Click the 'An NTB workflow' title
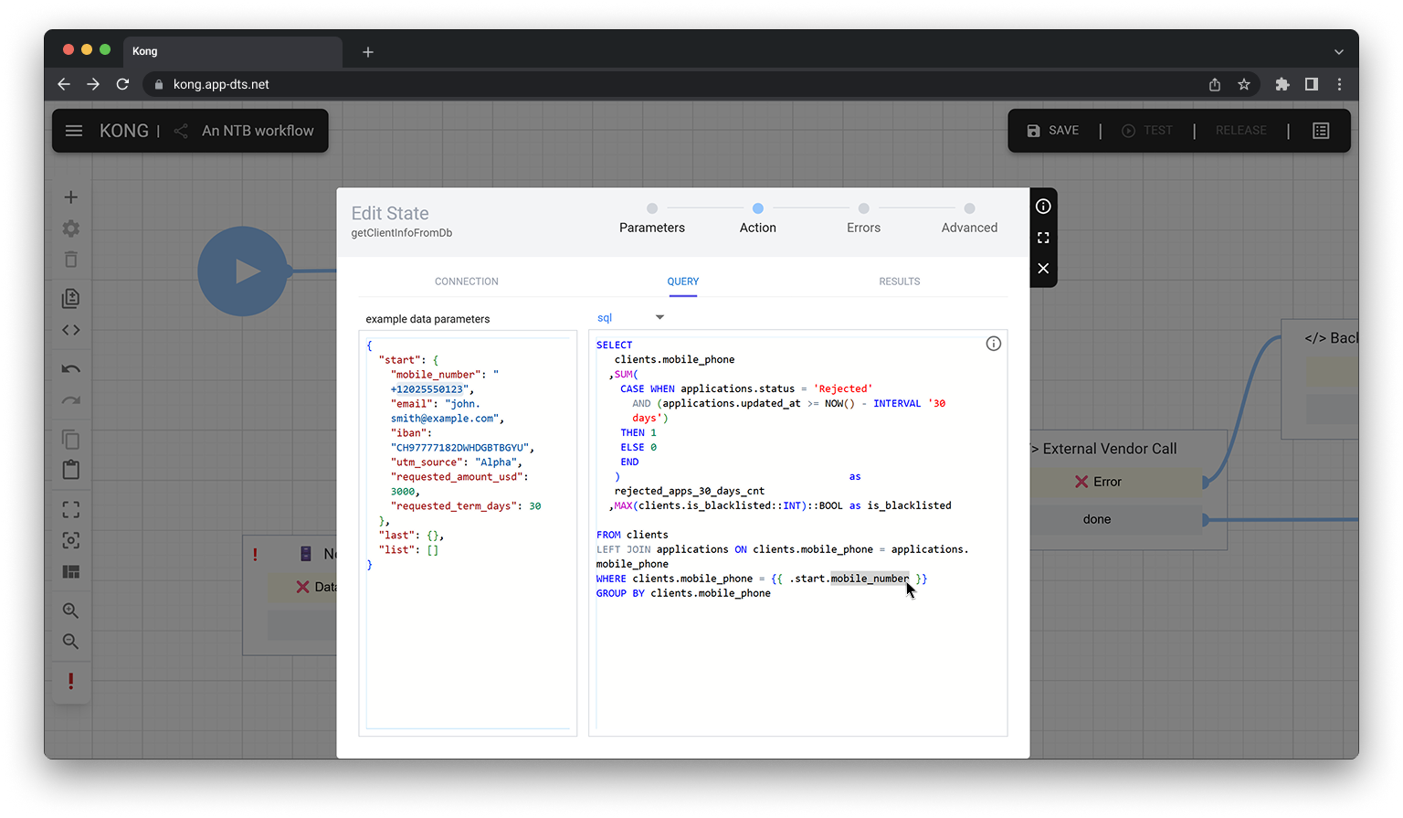This screenshot has width=1403, height=818. click(x=258, y=131)
